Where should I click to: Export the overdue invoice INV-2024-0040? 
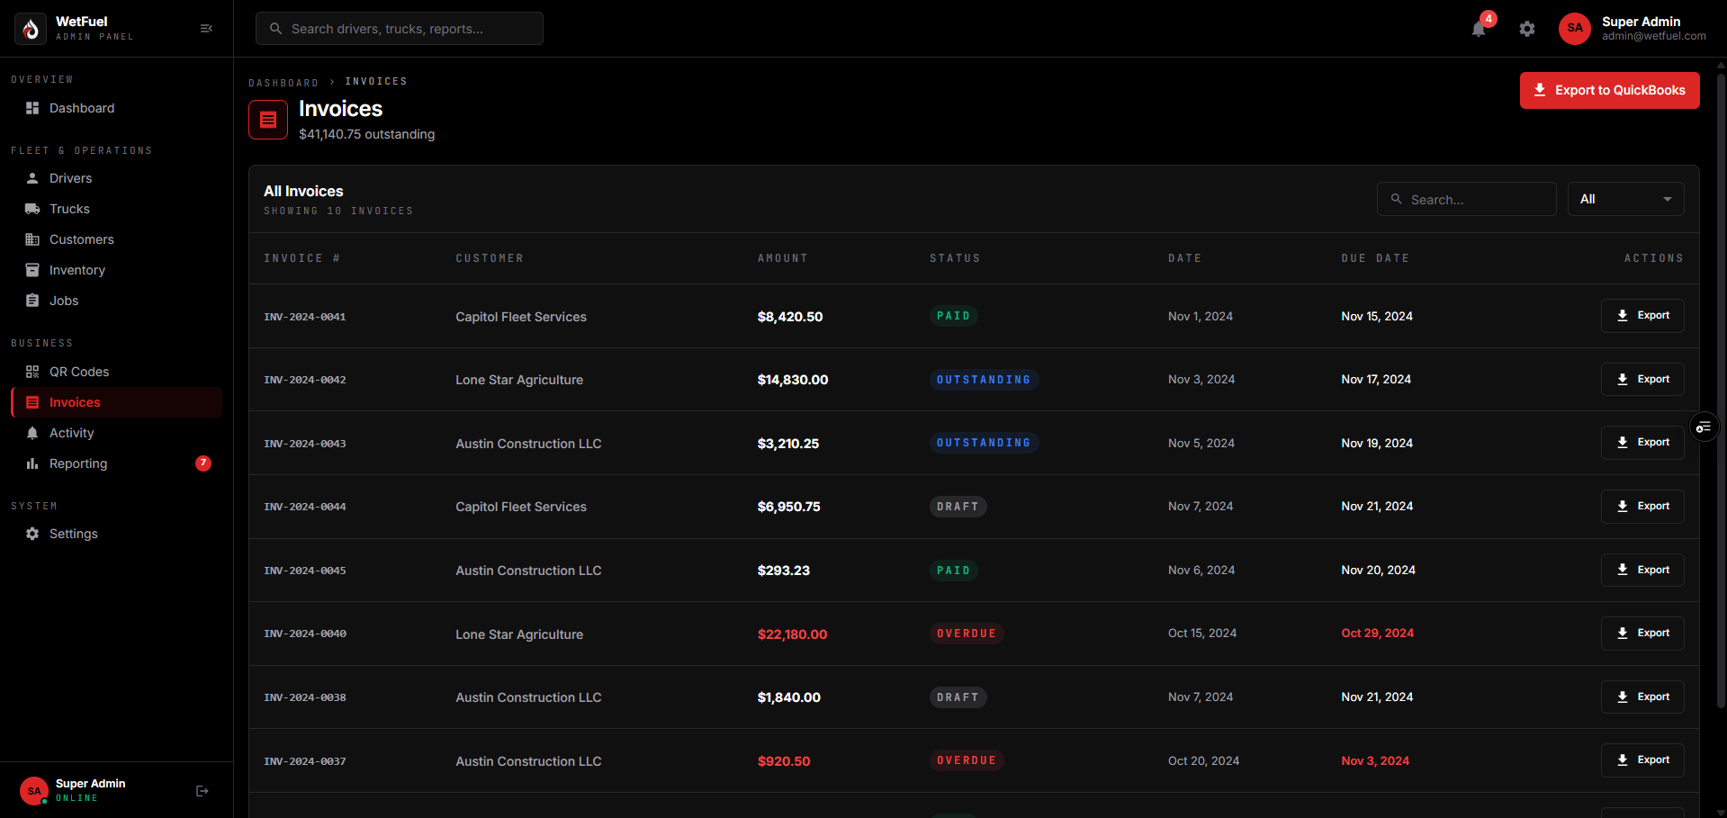pyautogui.click(x=1642, y=634)
